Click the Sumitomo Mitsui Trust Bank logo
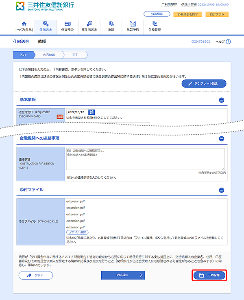 tap(45, 6)
